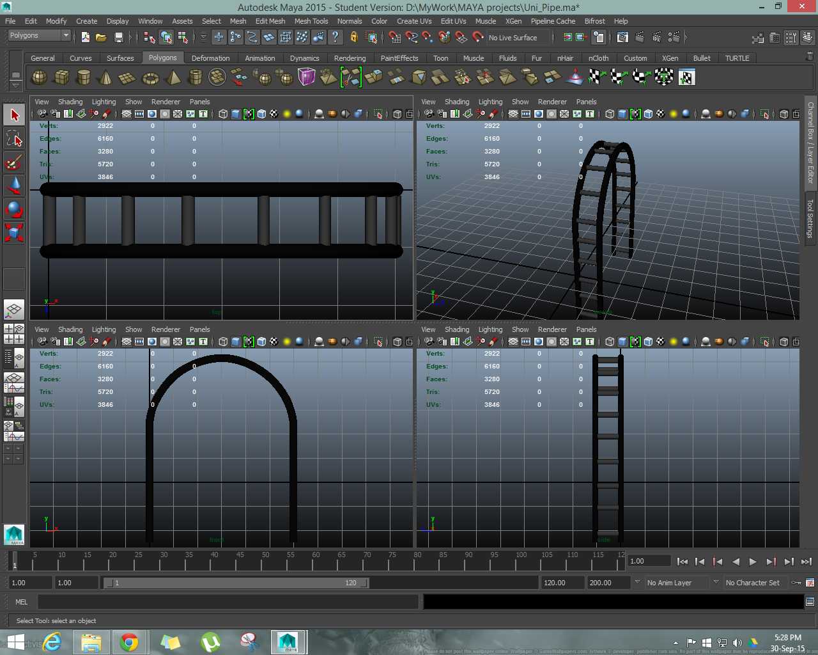Viewport: 818px width, 655px height.
Task: Play the animation backwards
Action: [736, 562]
